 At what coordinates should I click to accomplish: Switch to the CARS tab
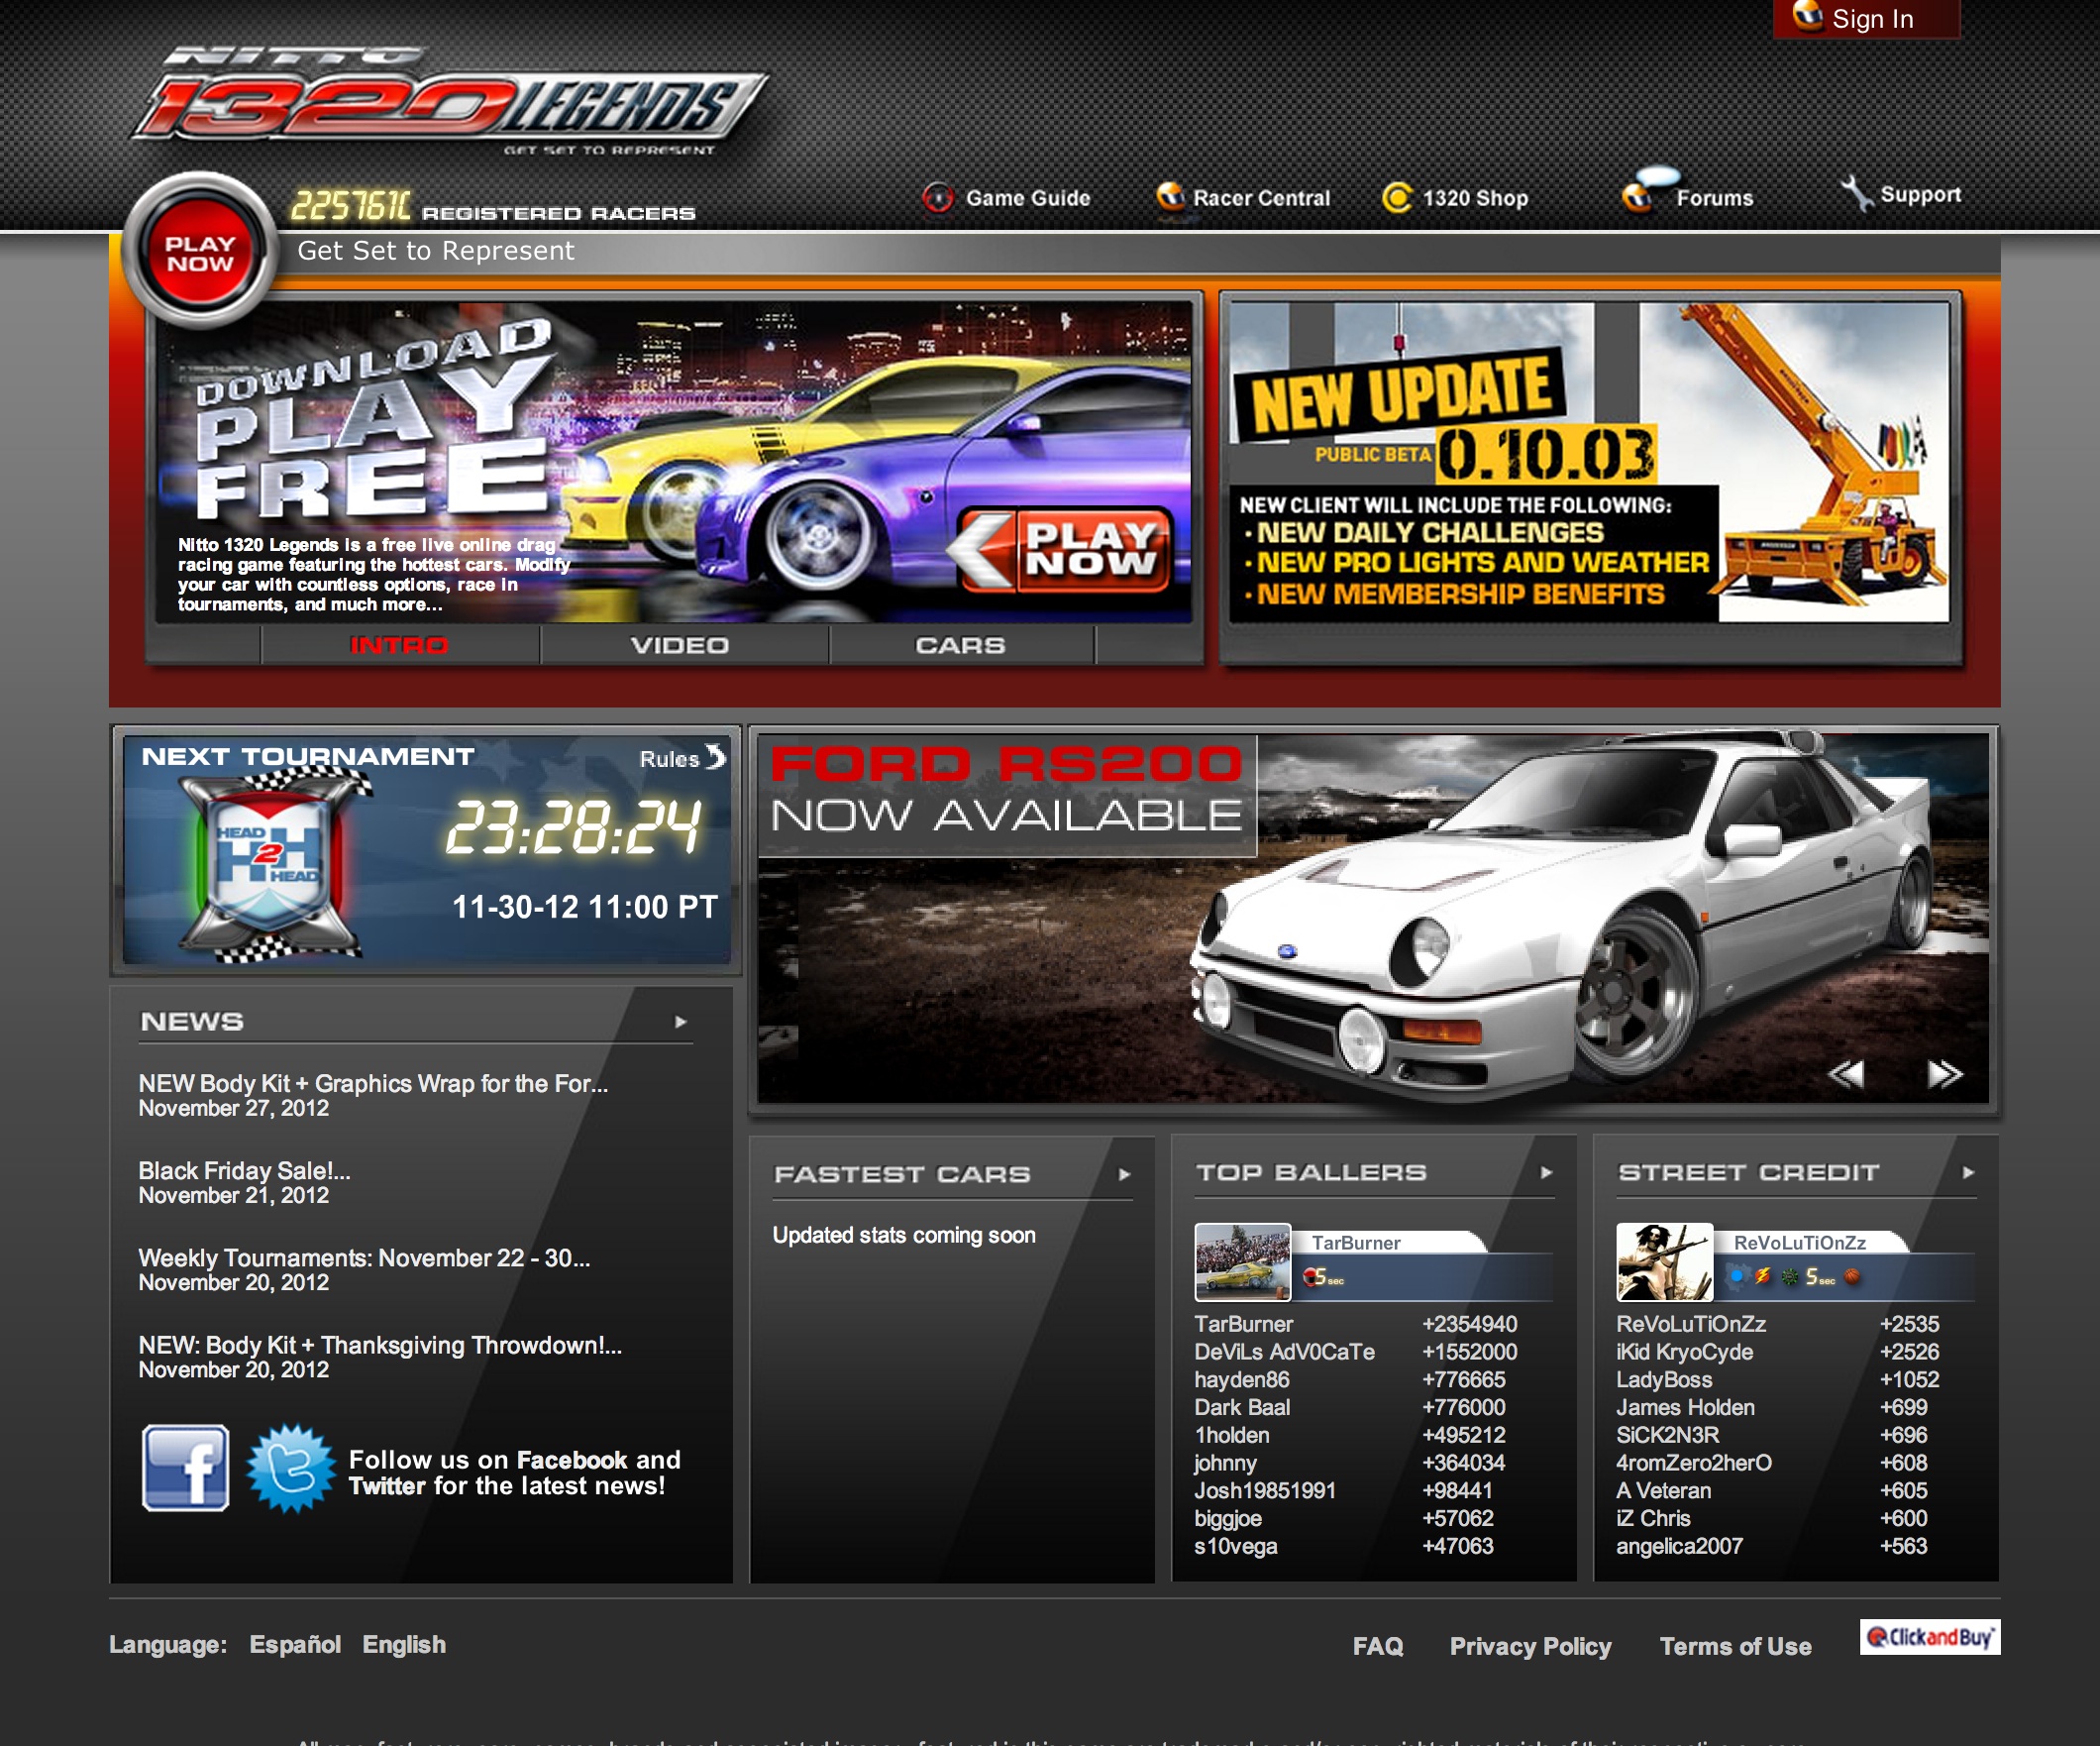coord(960,645)
